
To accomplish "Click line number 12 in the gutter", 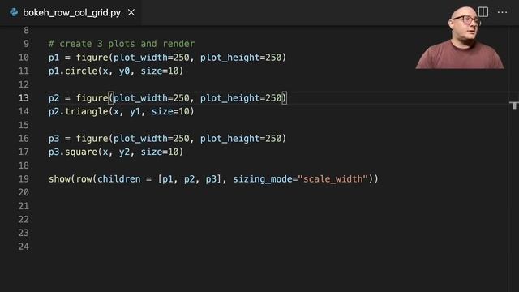I will pos(24,84).
